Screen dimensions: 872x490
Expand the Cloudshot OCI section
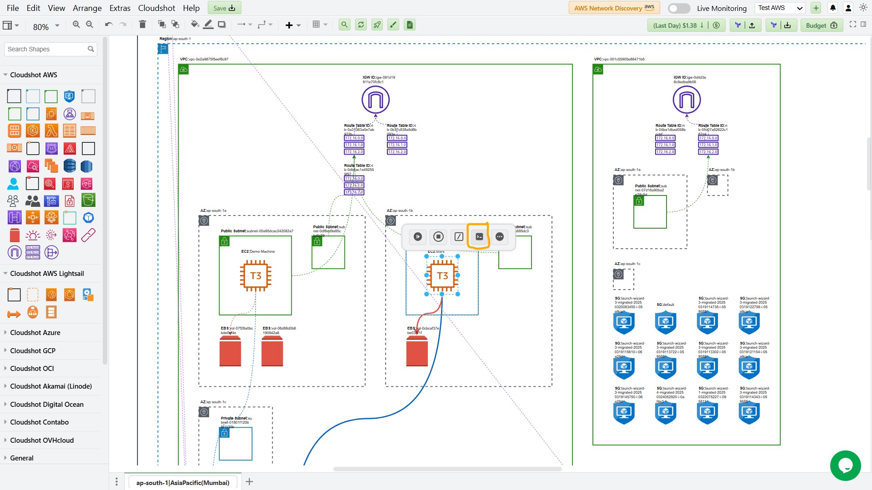(32, 369)
